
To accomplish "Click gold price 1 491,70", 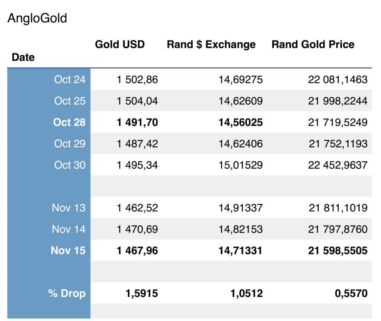I will pyautogui.click(x=137, y=123).
